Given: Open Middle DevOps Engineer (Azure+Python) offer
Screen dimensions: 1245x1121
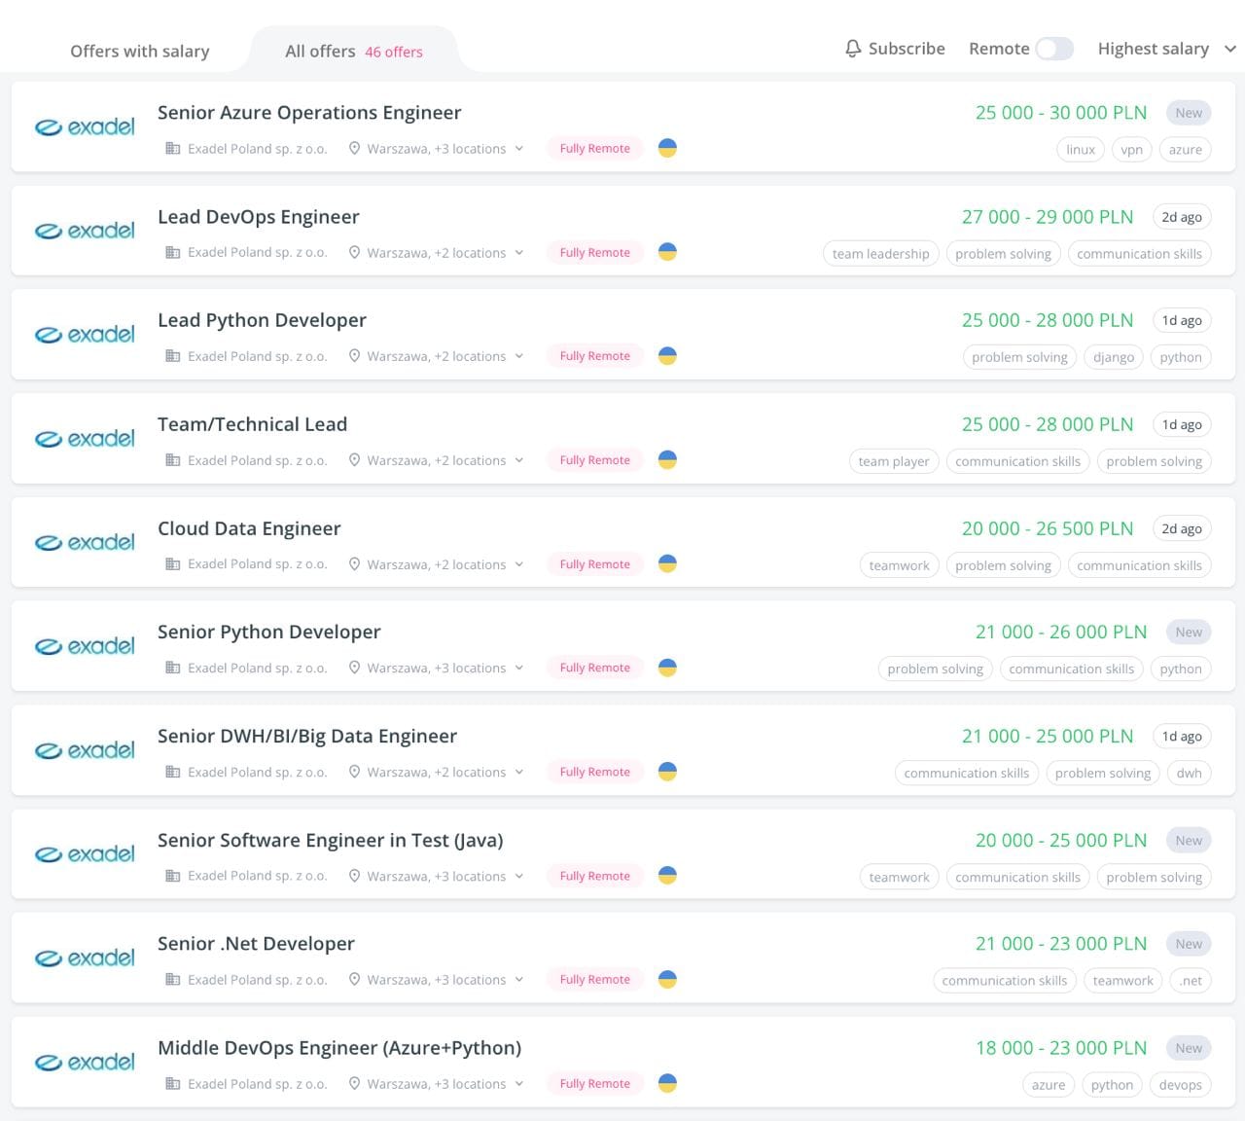Looking at the screenshot, I should pos(623,1062).
